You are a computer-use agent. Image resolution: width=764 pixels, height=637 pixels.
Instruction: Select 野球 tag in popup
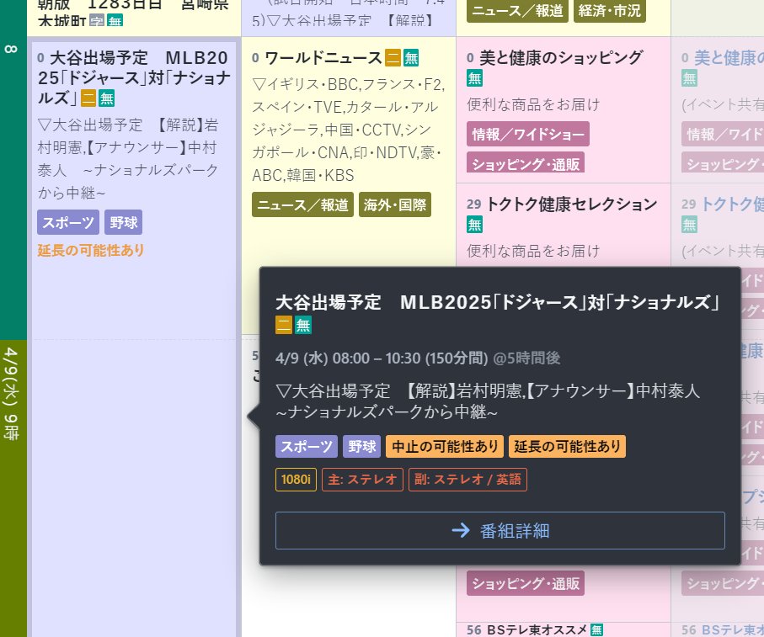tap(361, 446)
